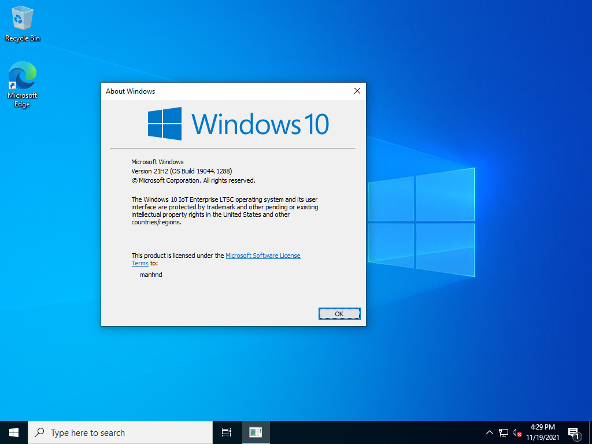The width and height of the screenshot is (592, 444).
Task: Click the network status tray icon
Action: pos(504,432)
